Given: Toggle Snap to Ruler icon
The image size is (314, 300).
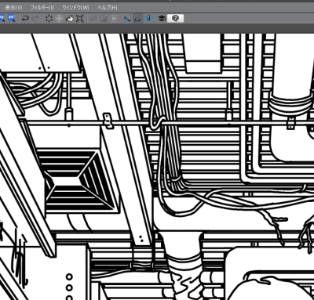Looking at the screenshot, I should (127, 19).
